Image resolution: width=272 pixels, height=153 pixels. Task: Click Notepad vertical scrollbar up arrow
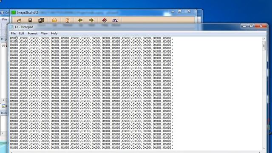pyautogui.click(x=264, y=39)
